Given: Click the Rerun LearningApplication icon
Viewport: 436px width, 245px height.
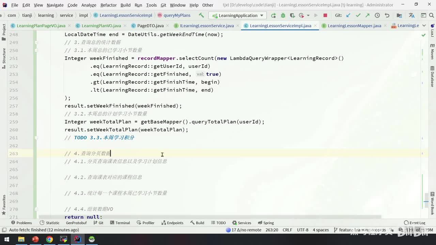Looking at the screenshot, I should pos(273,15).
